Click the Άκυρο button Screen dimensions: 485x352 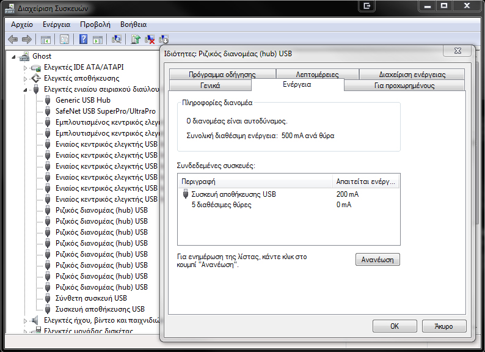coord(444,326)
